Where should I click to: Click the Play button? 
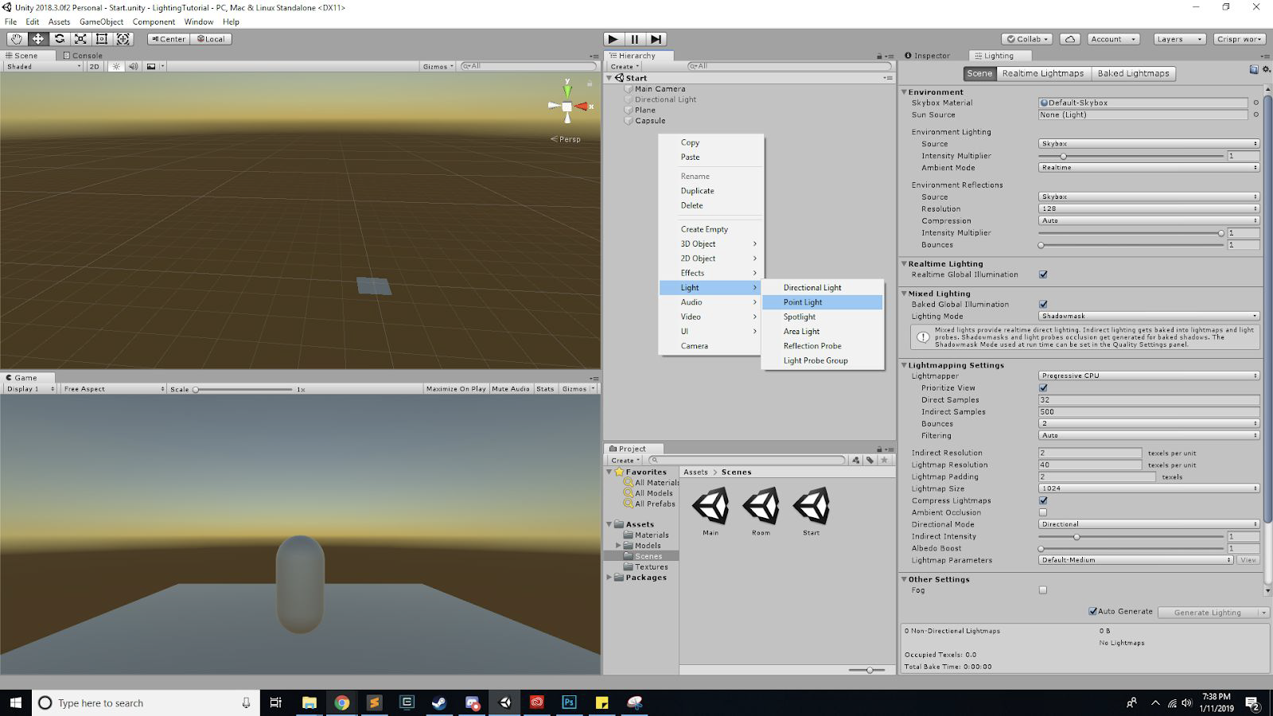click(613, 39)
